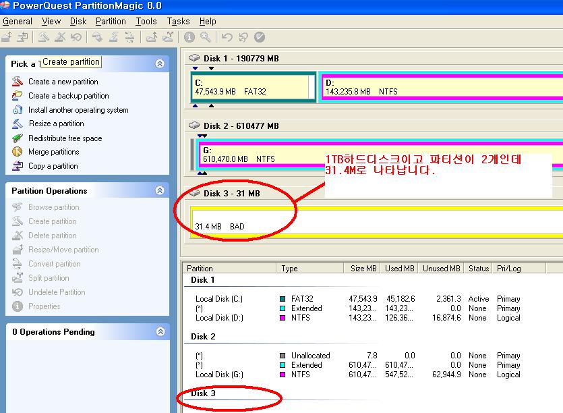Click the magenta swatch for Local Disk (G:)

click(x=283, y=375)
